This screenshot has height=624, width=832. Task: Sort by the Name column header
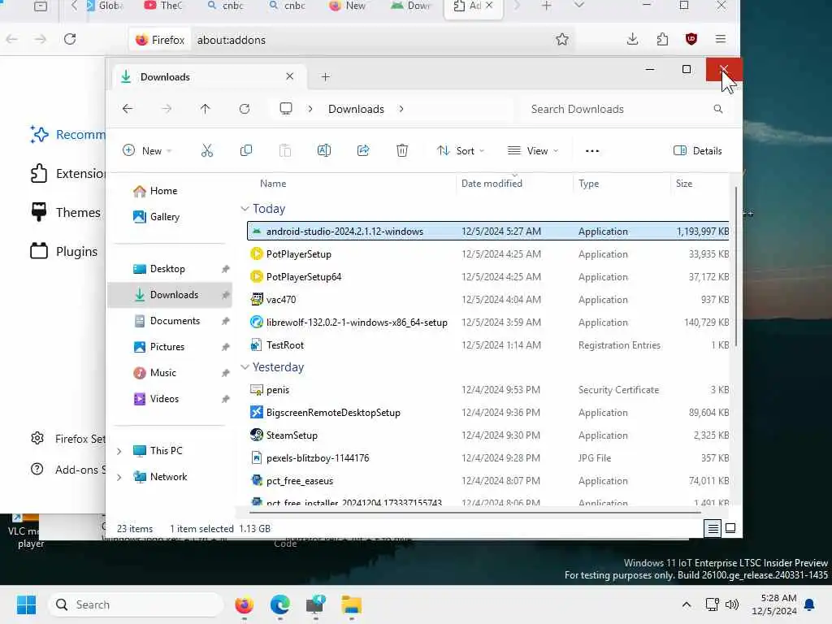(273, 184)
